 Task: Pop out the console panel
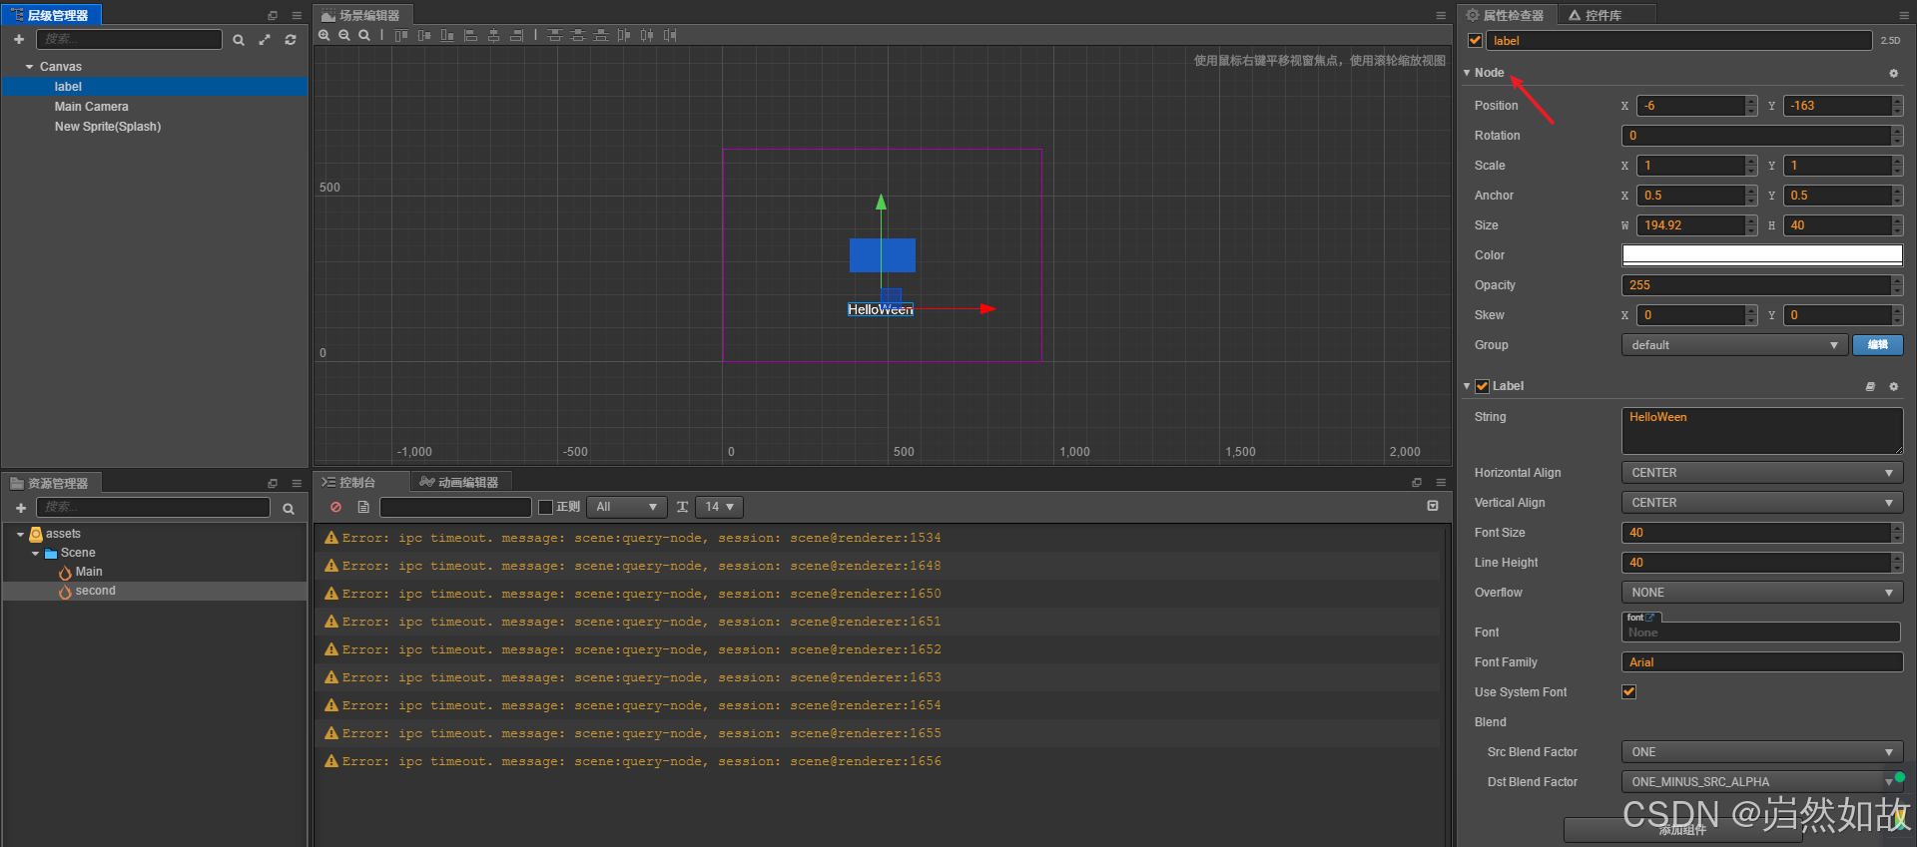(1417, 482)
